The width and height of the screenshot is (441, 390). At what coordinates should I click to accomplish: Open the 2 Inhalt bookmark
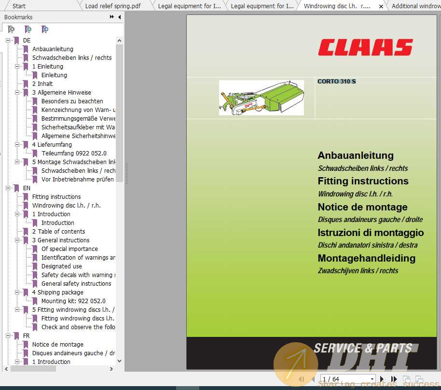42,84
